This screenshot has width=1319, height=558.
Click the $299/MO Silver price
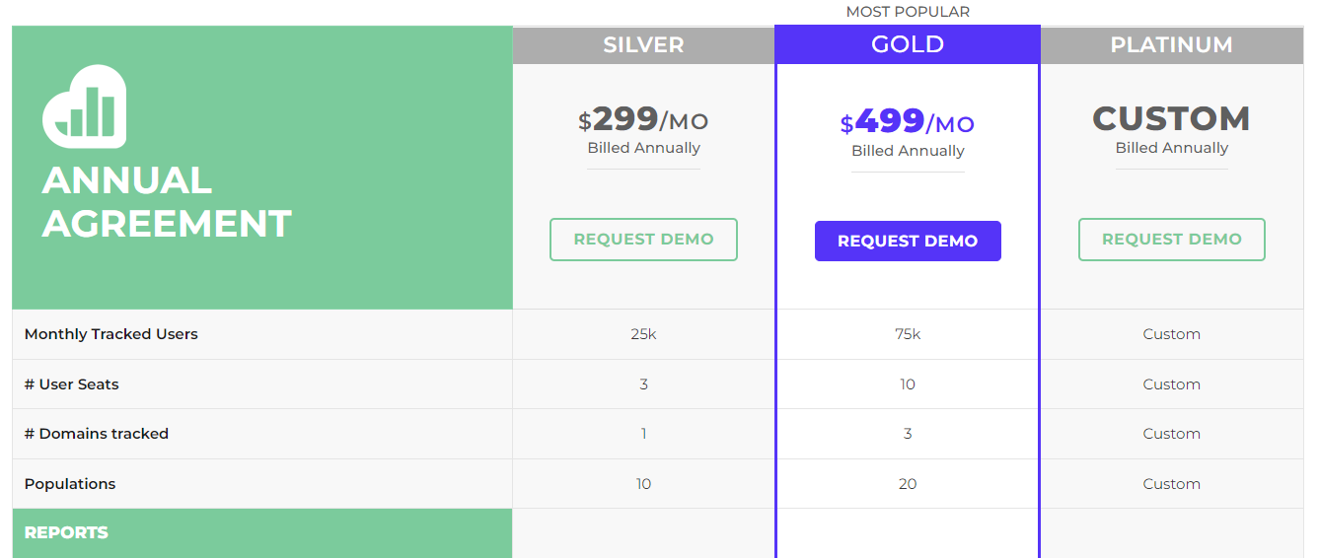pyautogui.click(x=643, y=120)
